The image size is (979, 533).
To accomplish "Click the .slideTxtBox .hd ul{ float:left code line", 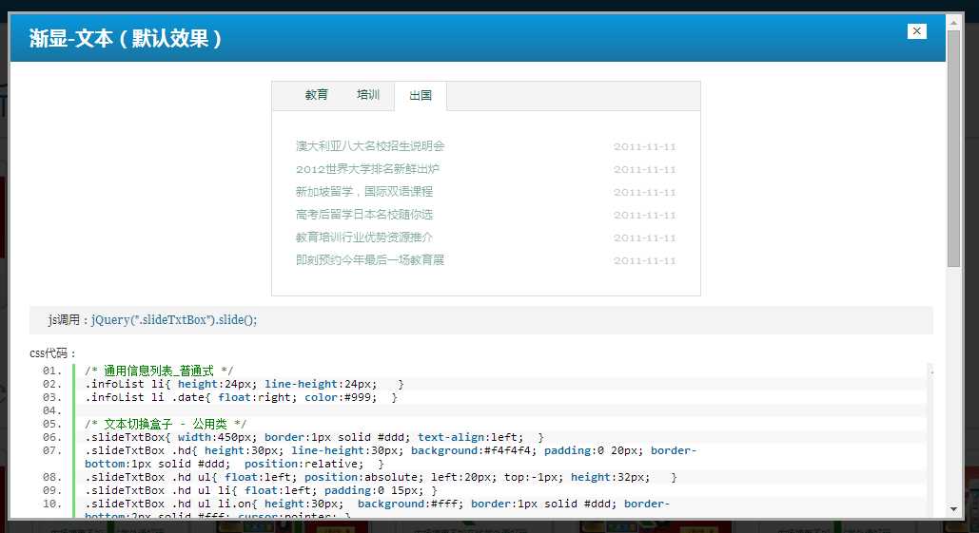I will point(381,478).
